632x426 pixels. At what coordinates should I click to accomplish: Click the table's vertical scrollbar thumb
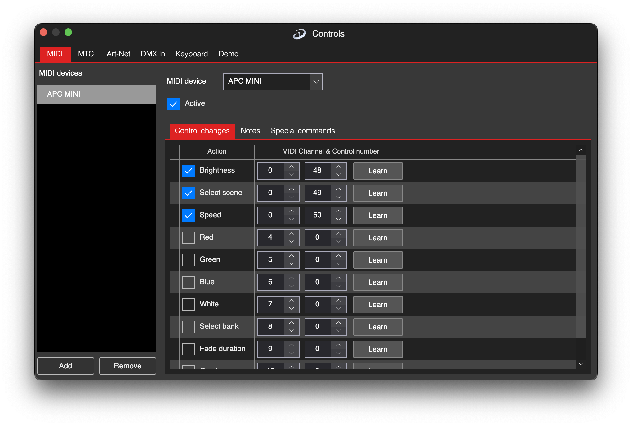(x=581, y=246)
